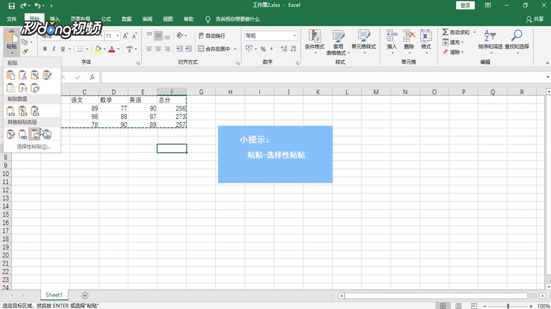Open Paste Special menu entry
551x309 pixels.
coord(34,146)
